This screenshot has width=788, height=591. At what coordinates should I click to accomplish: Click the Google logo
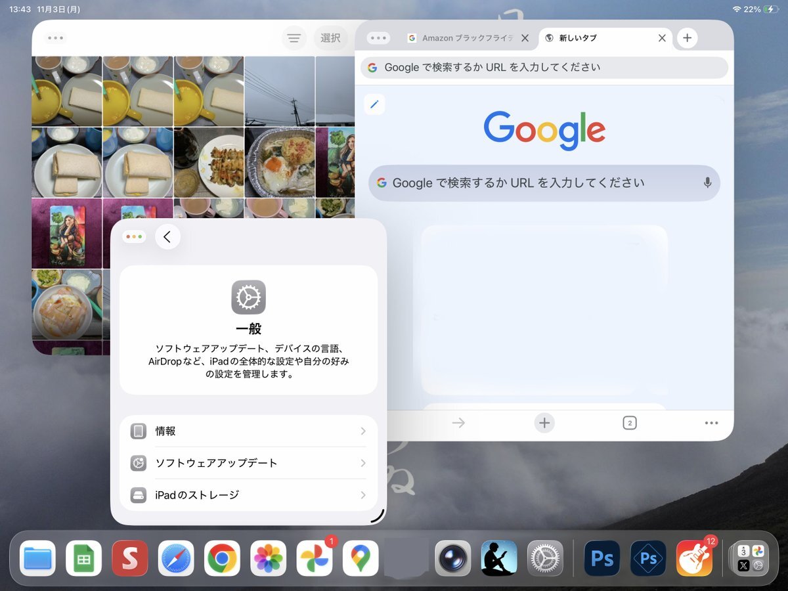(x=544, y=129)
